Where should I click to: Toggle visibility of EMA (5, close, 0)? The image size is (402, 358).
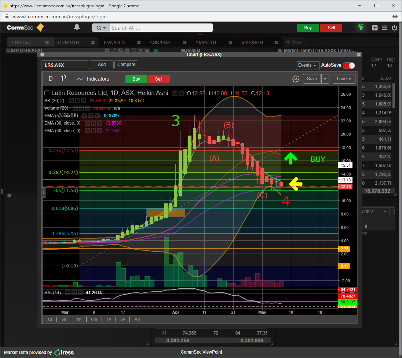click(85, 116)
